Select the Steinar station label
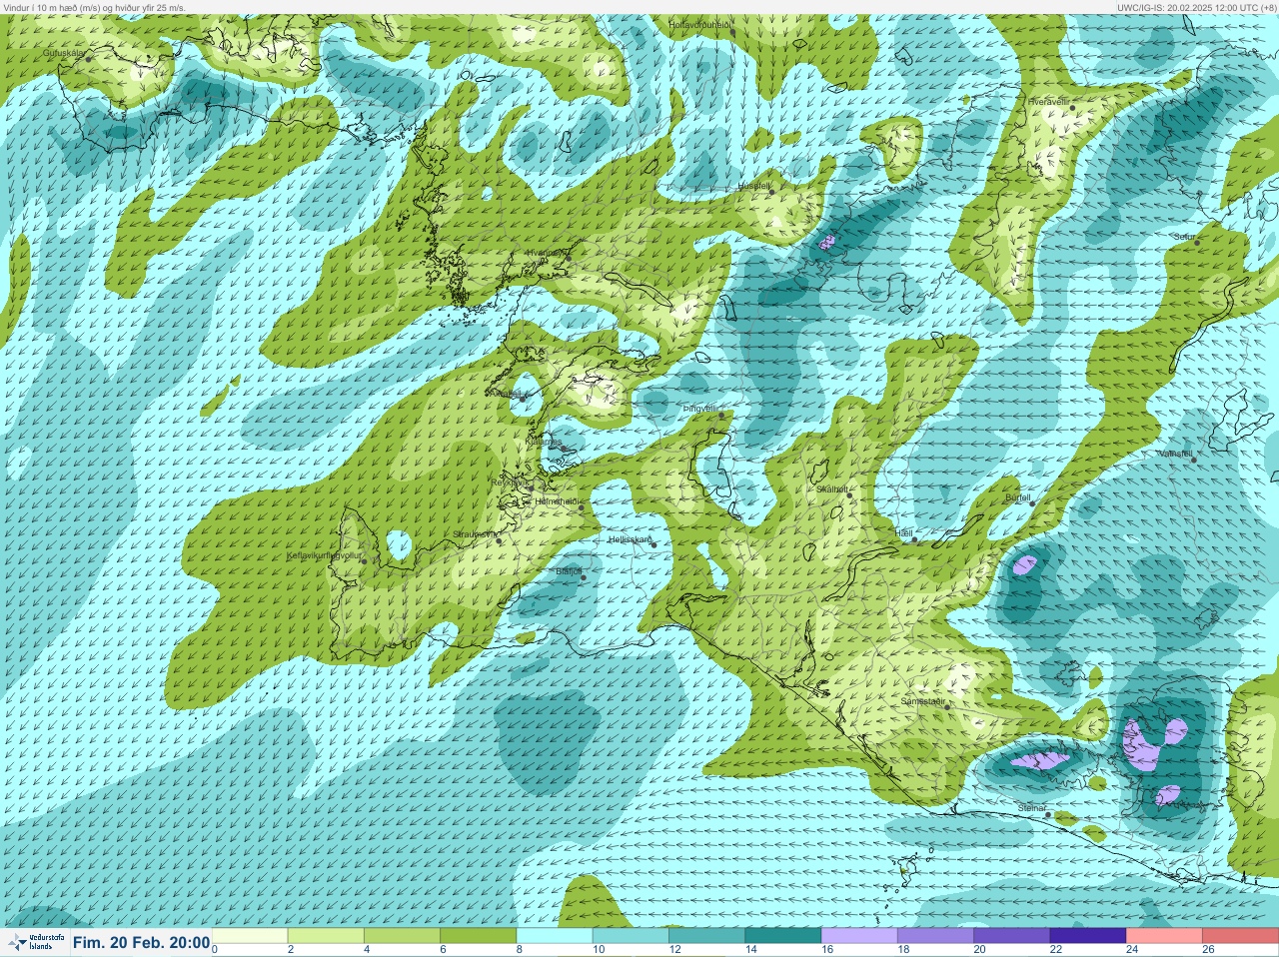This screenshot has height=957, width=1279. coord(1031,807)
